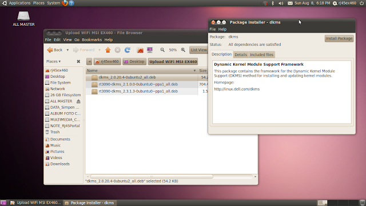Viewport: 366px width, 206px height.
Task: Open the ALL MASTER desktop drive icon
Action: 23,16
